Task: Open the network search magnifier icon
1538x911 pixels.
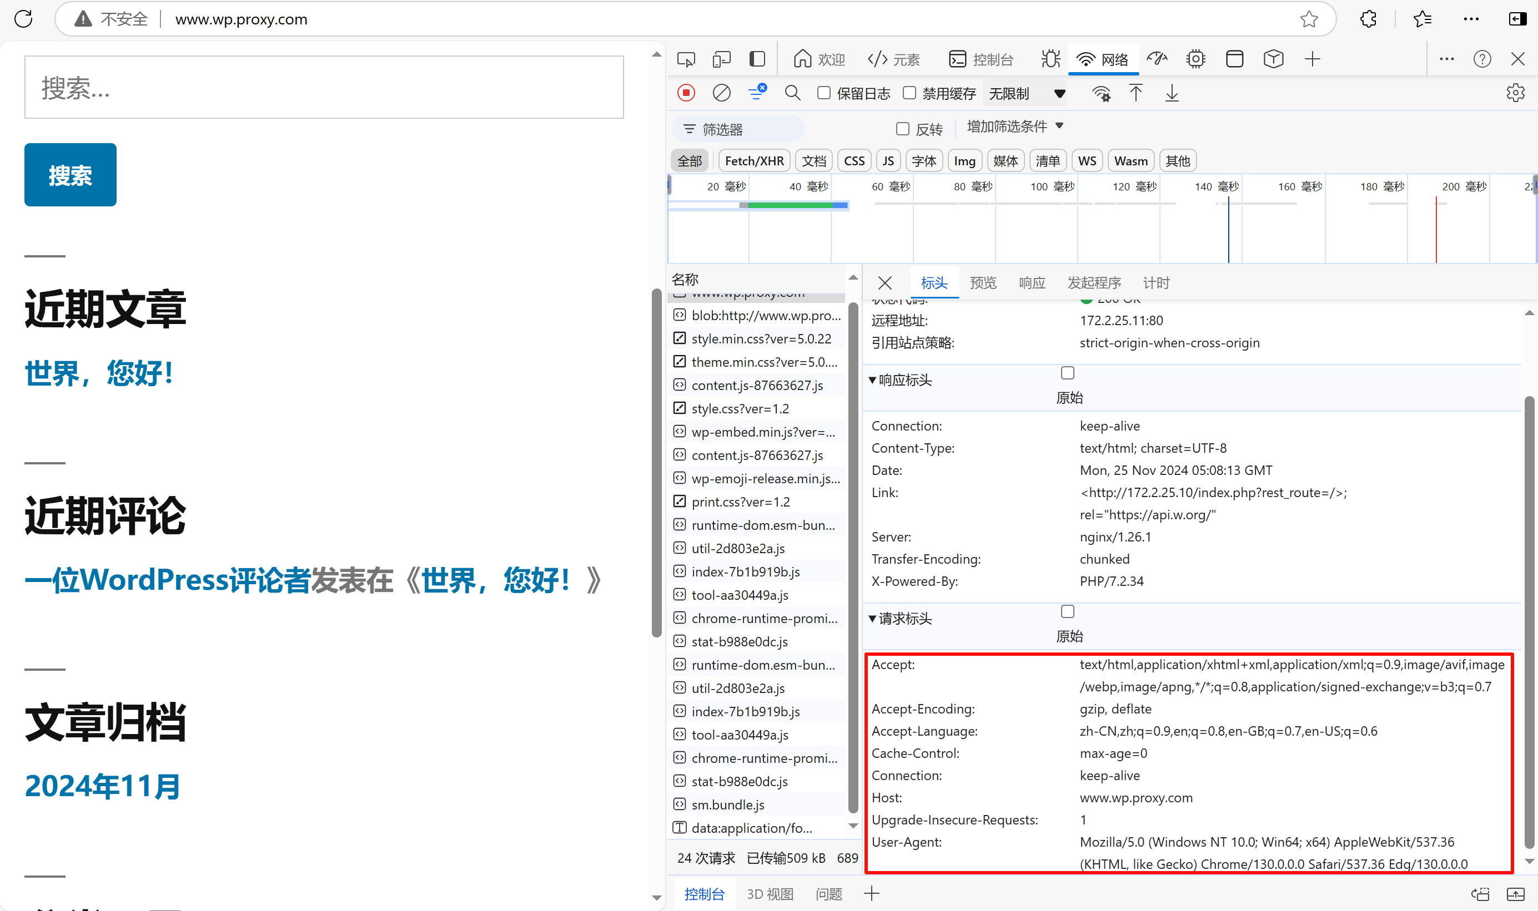Action: [792, 93]
